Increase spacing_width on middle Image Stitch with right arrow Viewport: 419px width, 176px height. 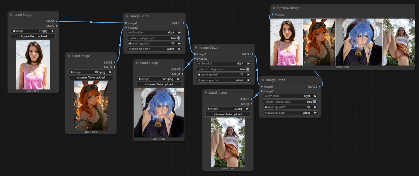click(249, 75)
